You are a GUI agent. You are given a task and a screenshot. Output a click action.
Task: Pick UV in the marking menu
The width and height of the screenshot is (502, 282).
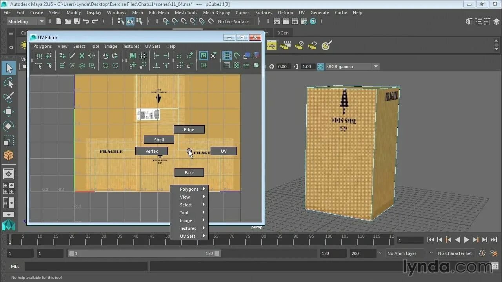pyautogui.click(x=224, y=151)
